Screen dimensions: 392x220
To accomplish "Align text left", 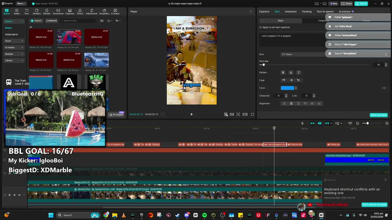I will click(284, 104).
